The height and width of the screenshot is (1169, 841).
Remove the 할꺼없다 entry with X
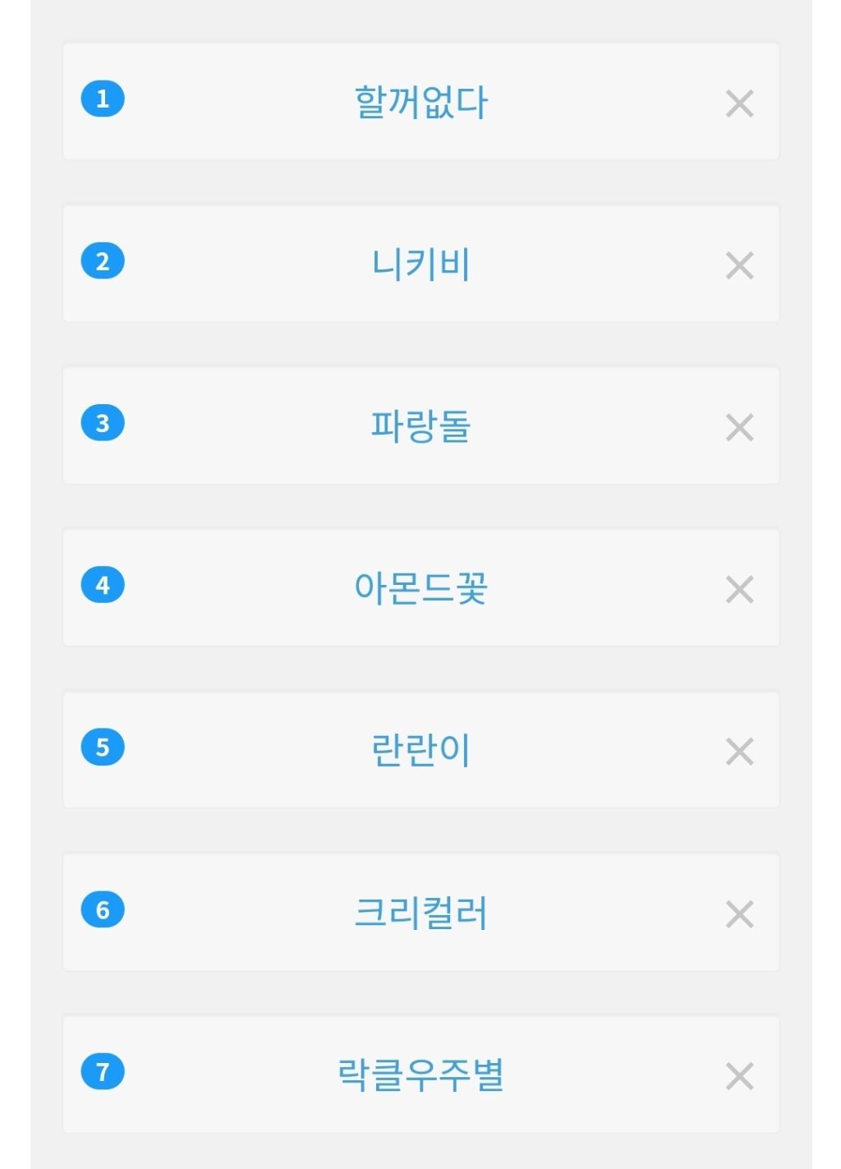coord(739,104)
